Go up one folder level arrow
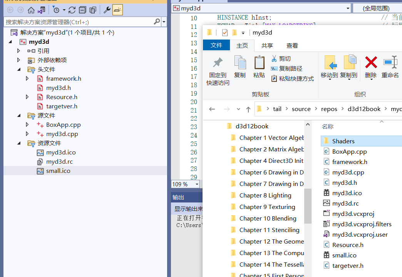The height and width of the screenshot is (277, 402). click(248, 109)
